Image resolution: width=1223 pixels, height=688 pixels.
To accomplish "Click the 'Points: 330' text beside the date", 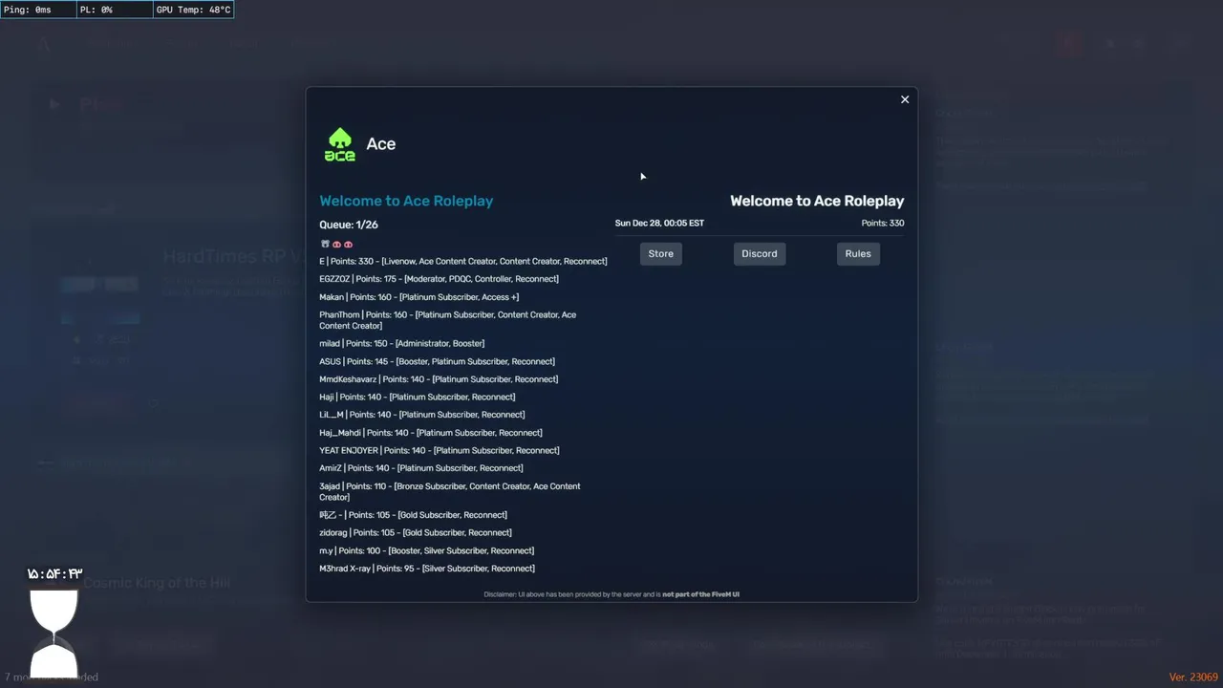I will (x=883, y=224).
